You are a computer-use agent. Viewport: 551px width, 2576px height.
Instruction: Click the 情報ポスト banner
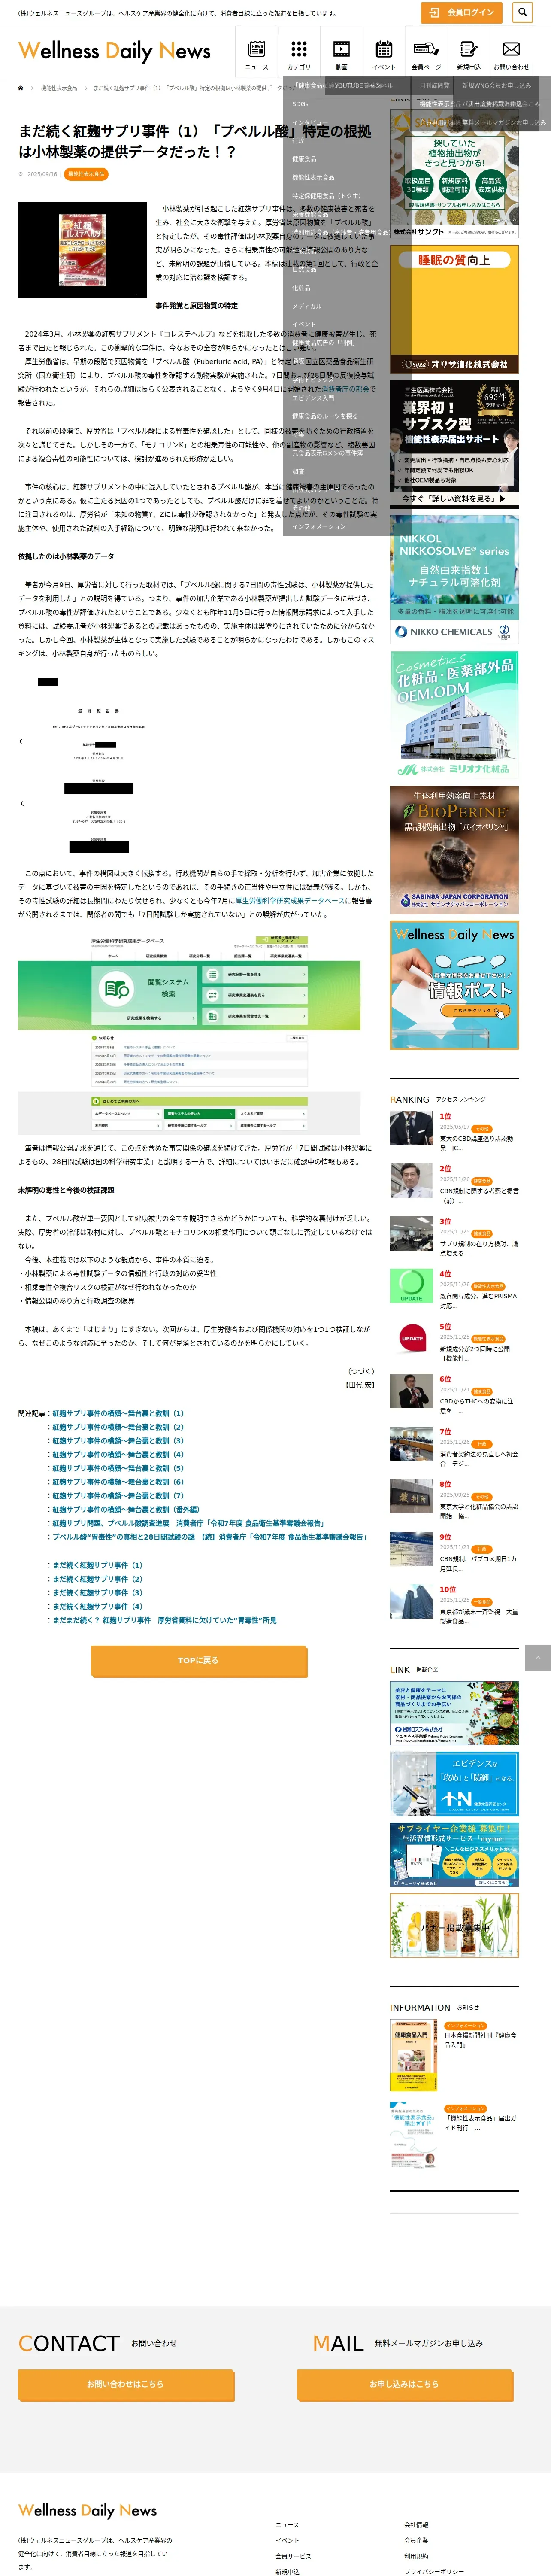coord(454,985)
